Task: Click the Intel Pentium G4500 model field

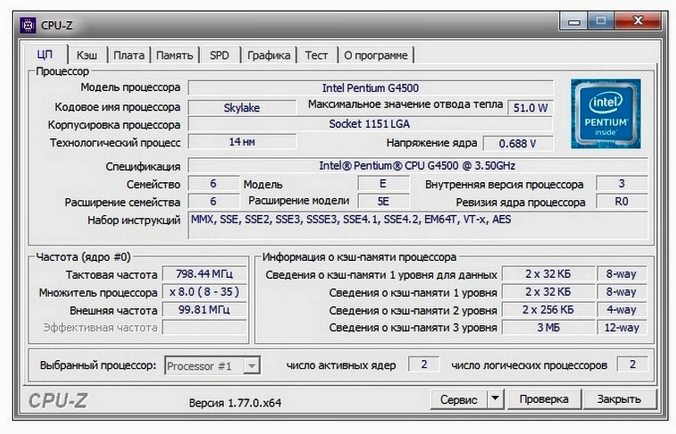Action: (371, 88)
